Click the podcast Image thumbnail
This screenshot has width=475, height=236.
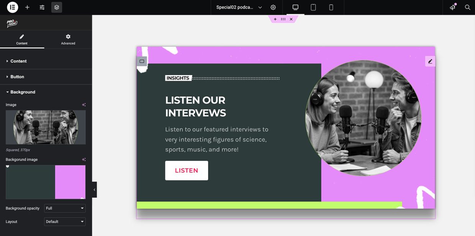[46, 127]
